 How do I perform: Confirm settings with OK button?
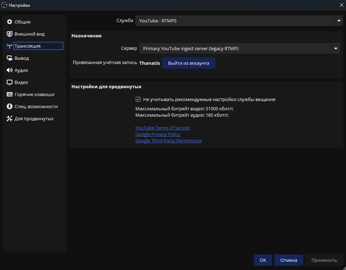[263, 260]
